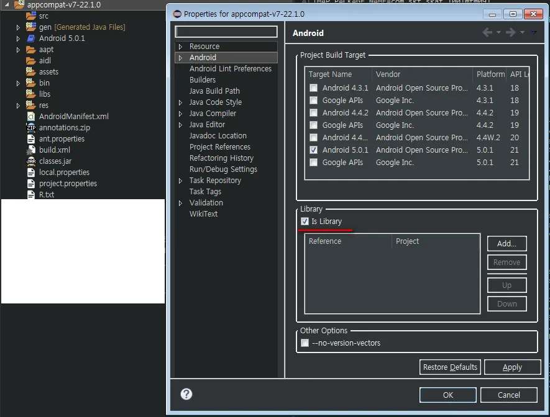Select the Task Tags page

point(205,192)
